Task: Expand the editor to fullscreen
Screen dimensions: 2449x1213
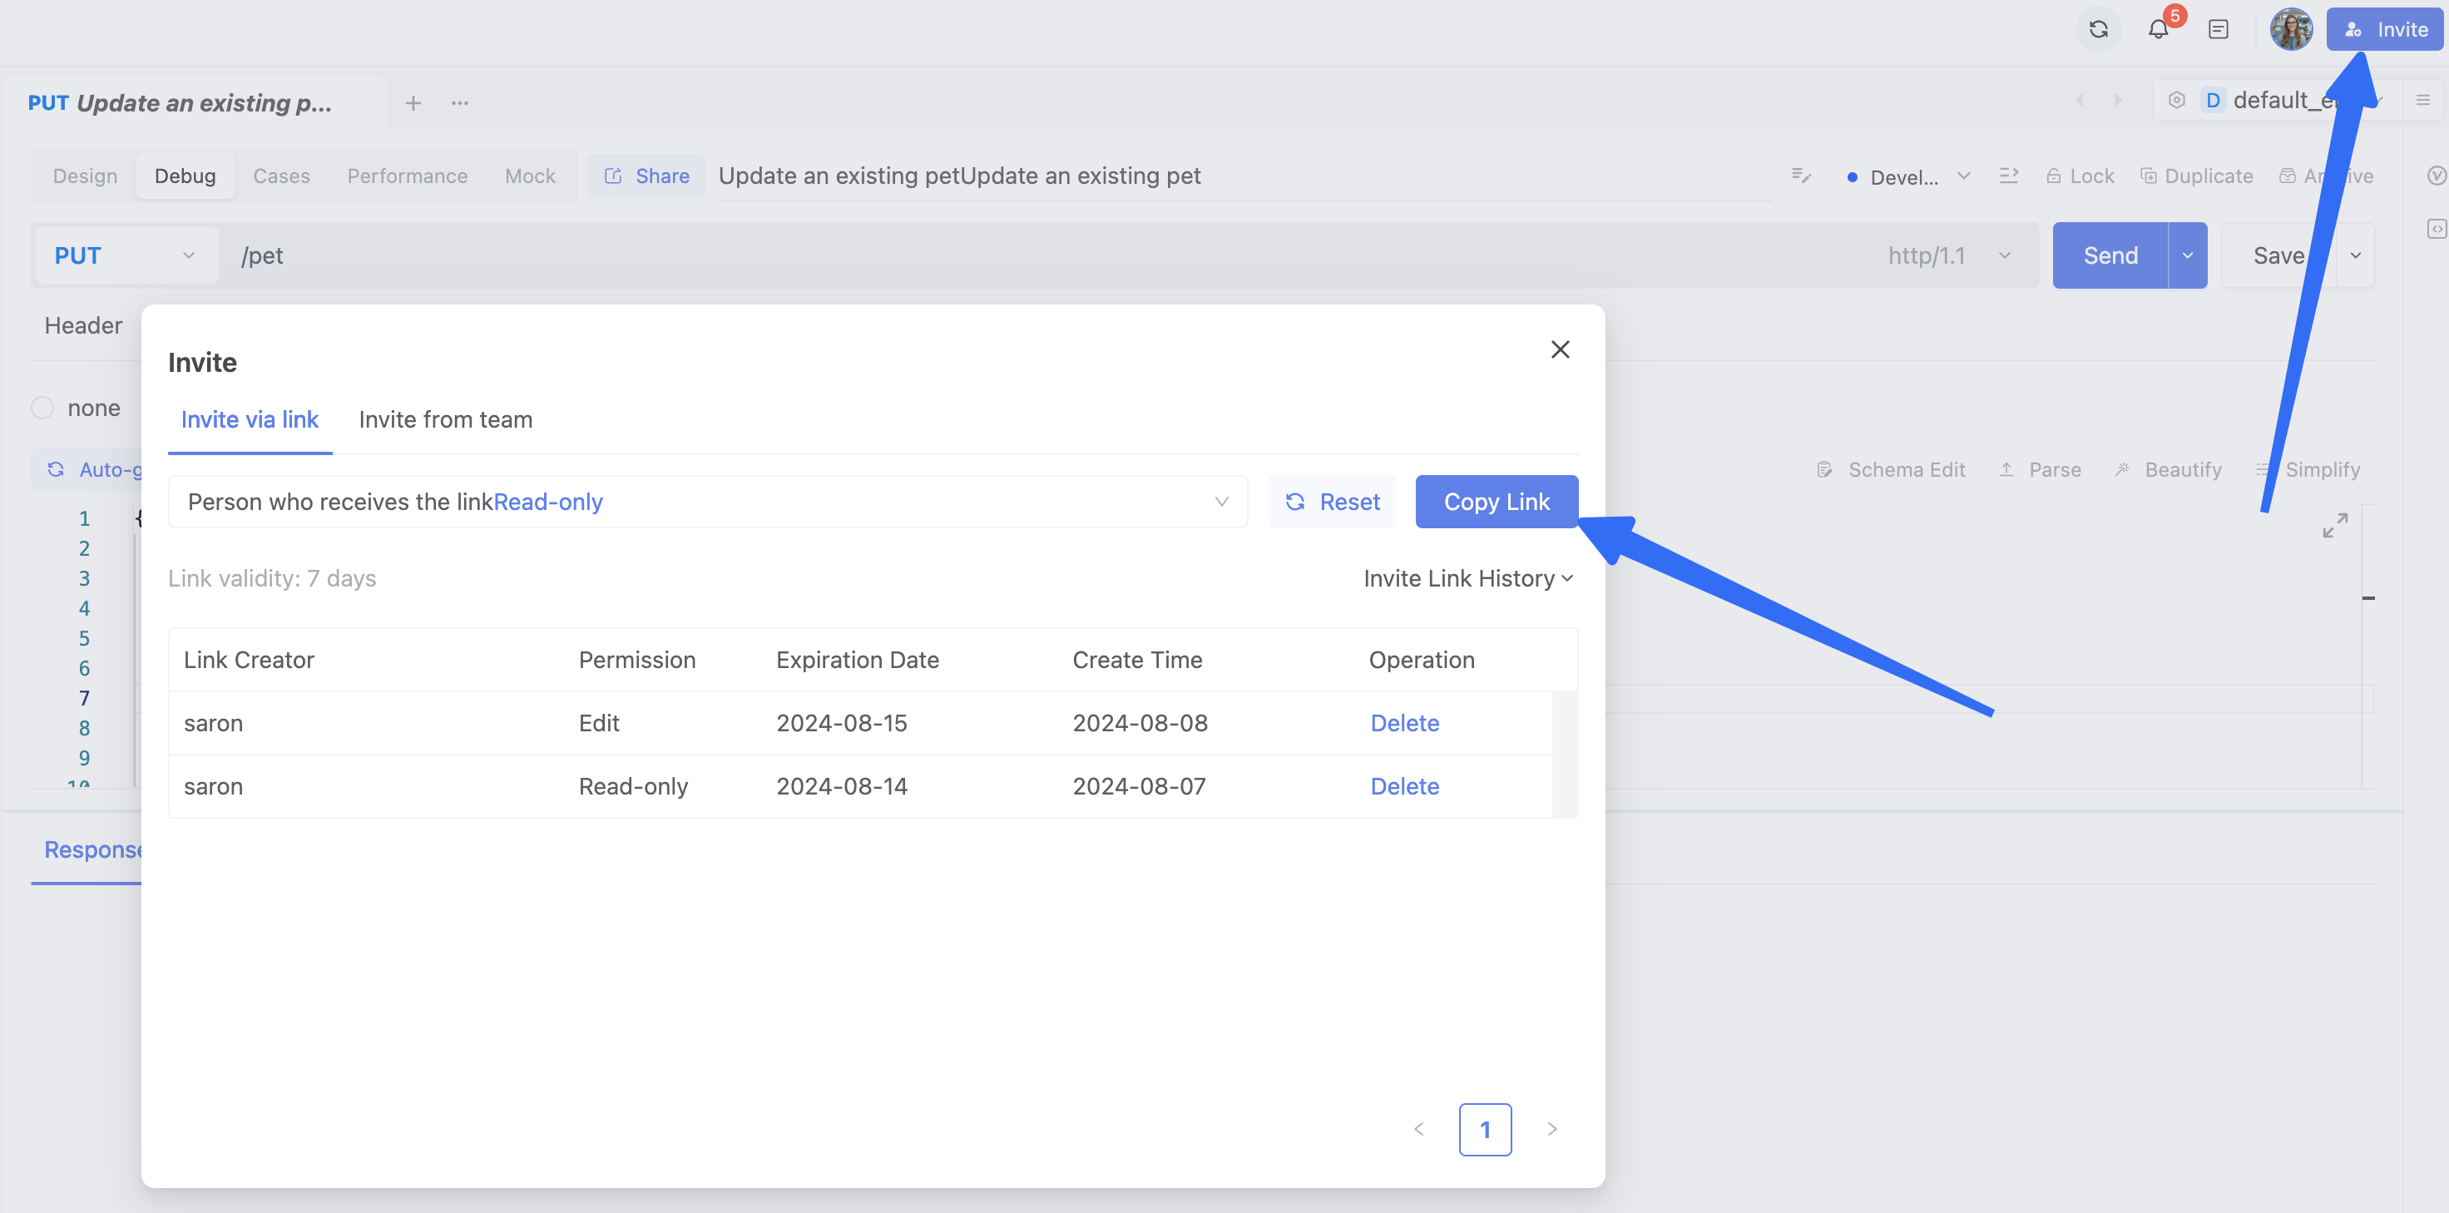Action: [2335, 526]
